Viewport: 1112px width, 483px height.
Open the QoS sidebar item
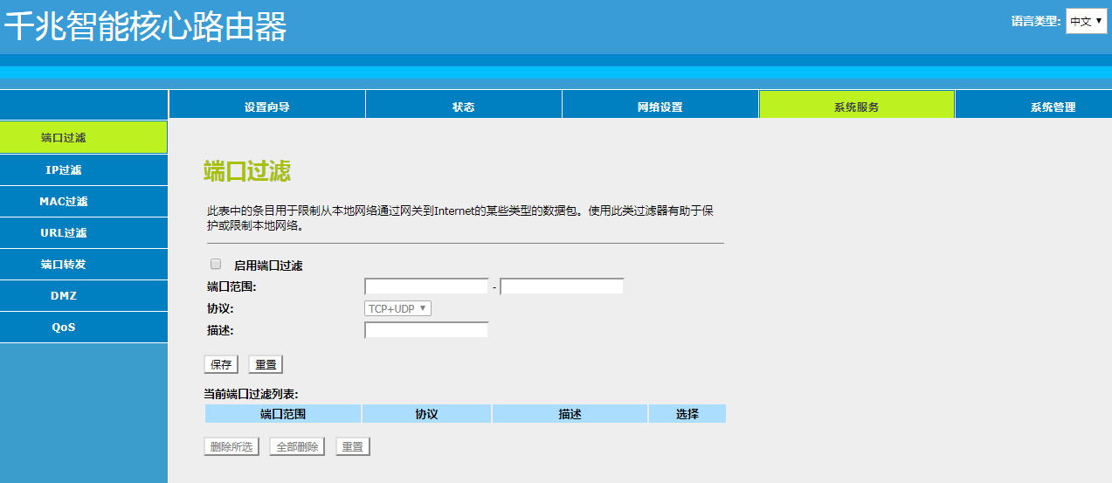[64, 327]
